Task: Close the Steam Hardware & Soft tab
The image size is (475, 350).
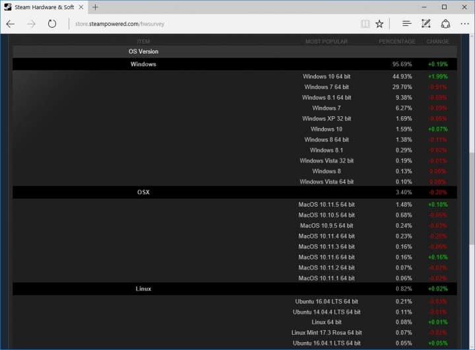Action: point(81,7)
